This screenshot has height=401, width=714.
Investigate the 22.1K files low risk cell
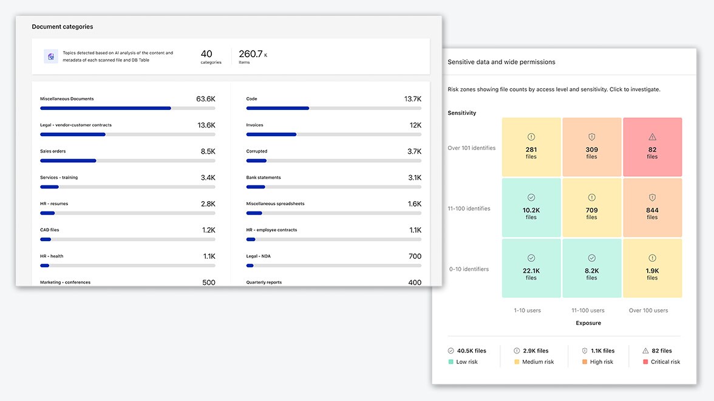[531, 269]
